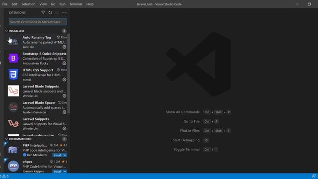Open the Help menu
318x179 pixels.
90,4
